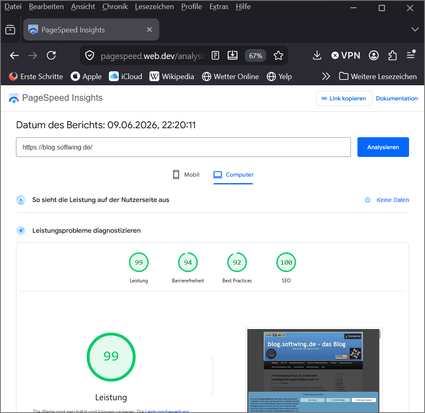Open the Dokumentation link

pos(396,98)
